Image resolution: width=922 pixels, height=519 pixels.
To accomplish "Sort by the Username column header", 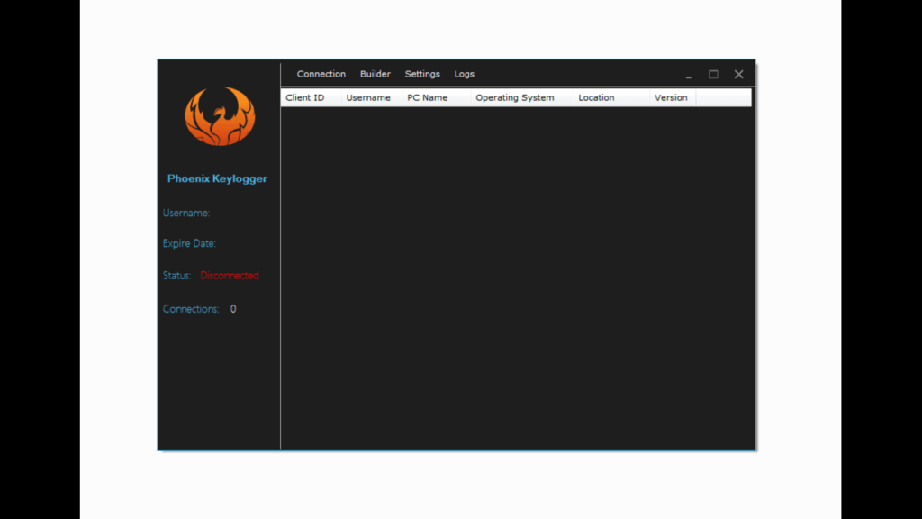I will 372,97.
